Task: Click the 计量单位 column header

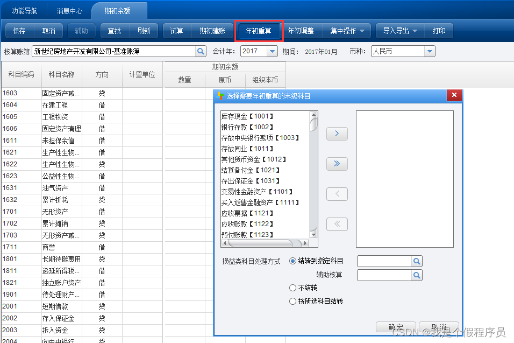Action: [142, 74]
